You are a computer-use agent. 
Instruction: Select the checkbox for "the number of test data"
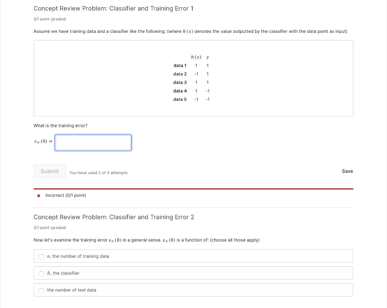click(41, 291)
